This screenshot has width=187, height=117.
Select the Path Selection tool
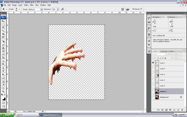(x=3, y=75)
